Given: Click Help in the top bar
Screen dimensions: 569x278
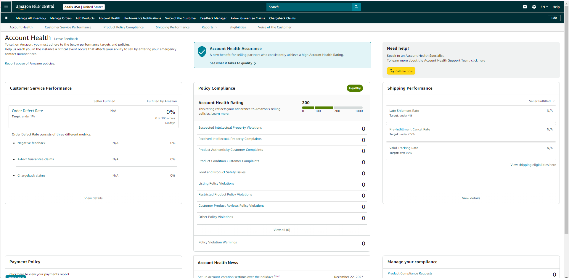Looking at the screenshot, I should tap(556, 7).
